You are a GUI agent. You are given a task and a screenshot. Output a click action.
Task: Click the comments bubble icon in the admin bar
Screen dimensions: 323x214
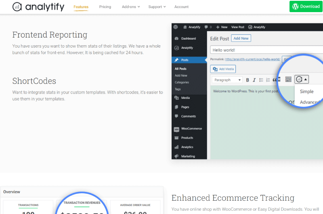coord(206,27)
